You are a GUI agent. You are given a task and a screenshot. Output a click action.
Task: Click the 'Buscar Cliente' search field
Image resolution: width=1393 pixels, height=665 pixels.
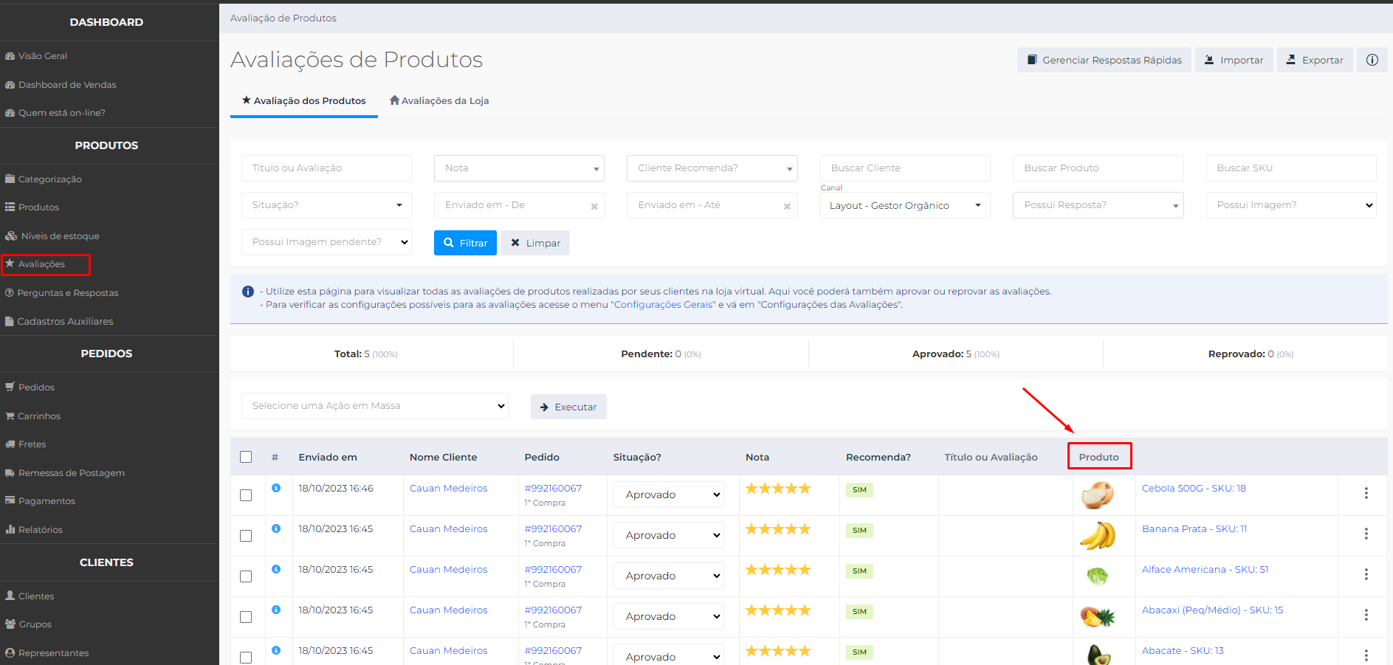click(905, 168)
